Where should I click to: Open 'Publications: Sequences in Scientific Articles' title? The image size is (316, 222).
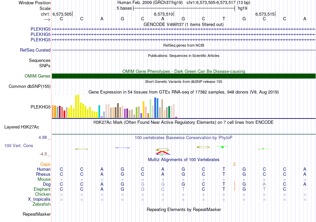[x=184, y=56]
